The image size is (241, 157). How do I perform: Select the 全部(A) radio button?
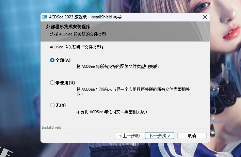(x=52, y=60)
